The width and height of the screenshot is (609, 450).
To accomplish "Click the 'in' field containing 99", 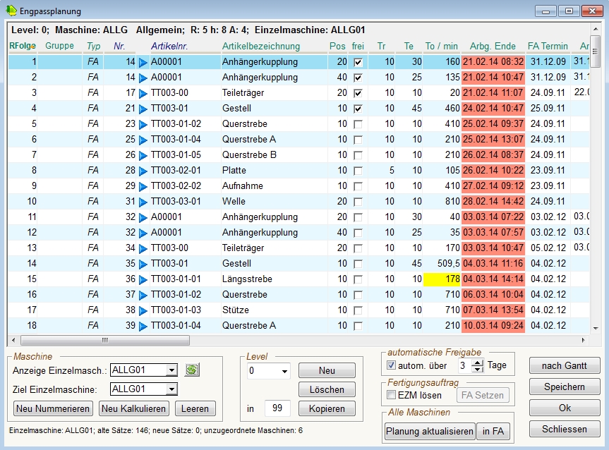I will pos(277,408).
